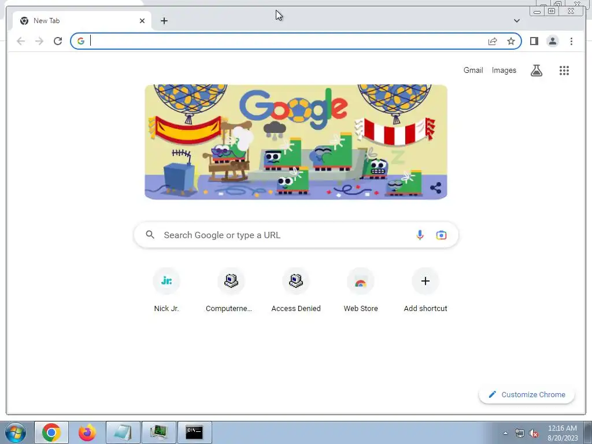Click Customize Chrome button
Viewport: 592px width, 444px height.
pyautogui.click(x=527, y=394)
